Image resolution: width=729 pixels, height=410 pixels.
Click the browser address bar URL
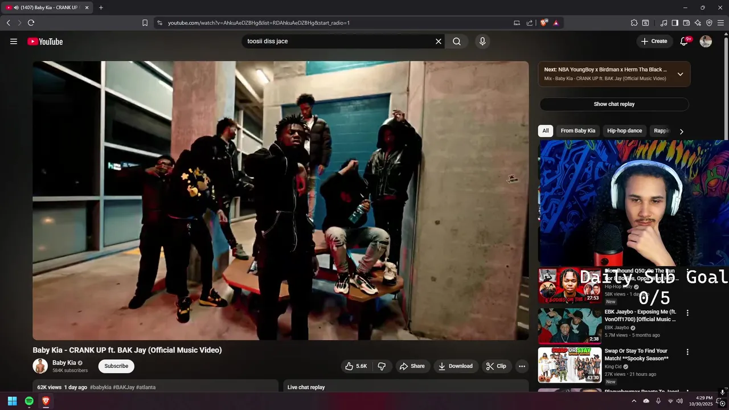[x=259, y=23]
